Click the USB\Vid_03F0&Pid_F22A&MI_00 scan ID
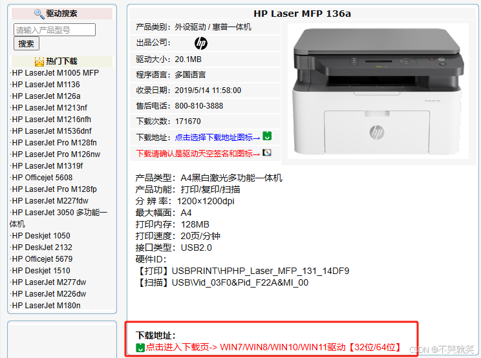Screen dimensions: 481x358 240,283
